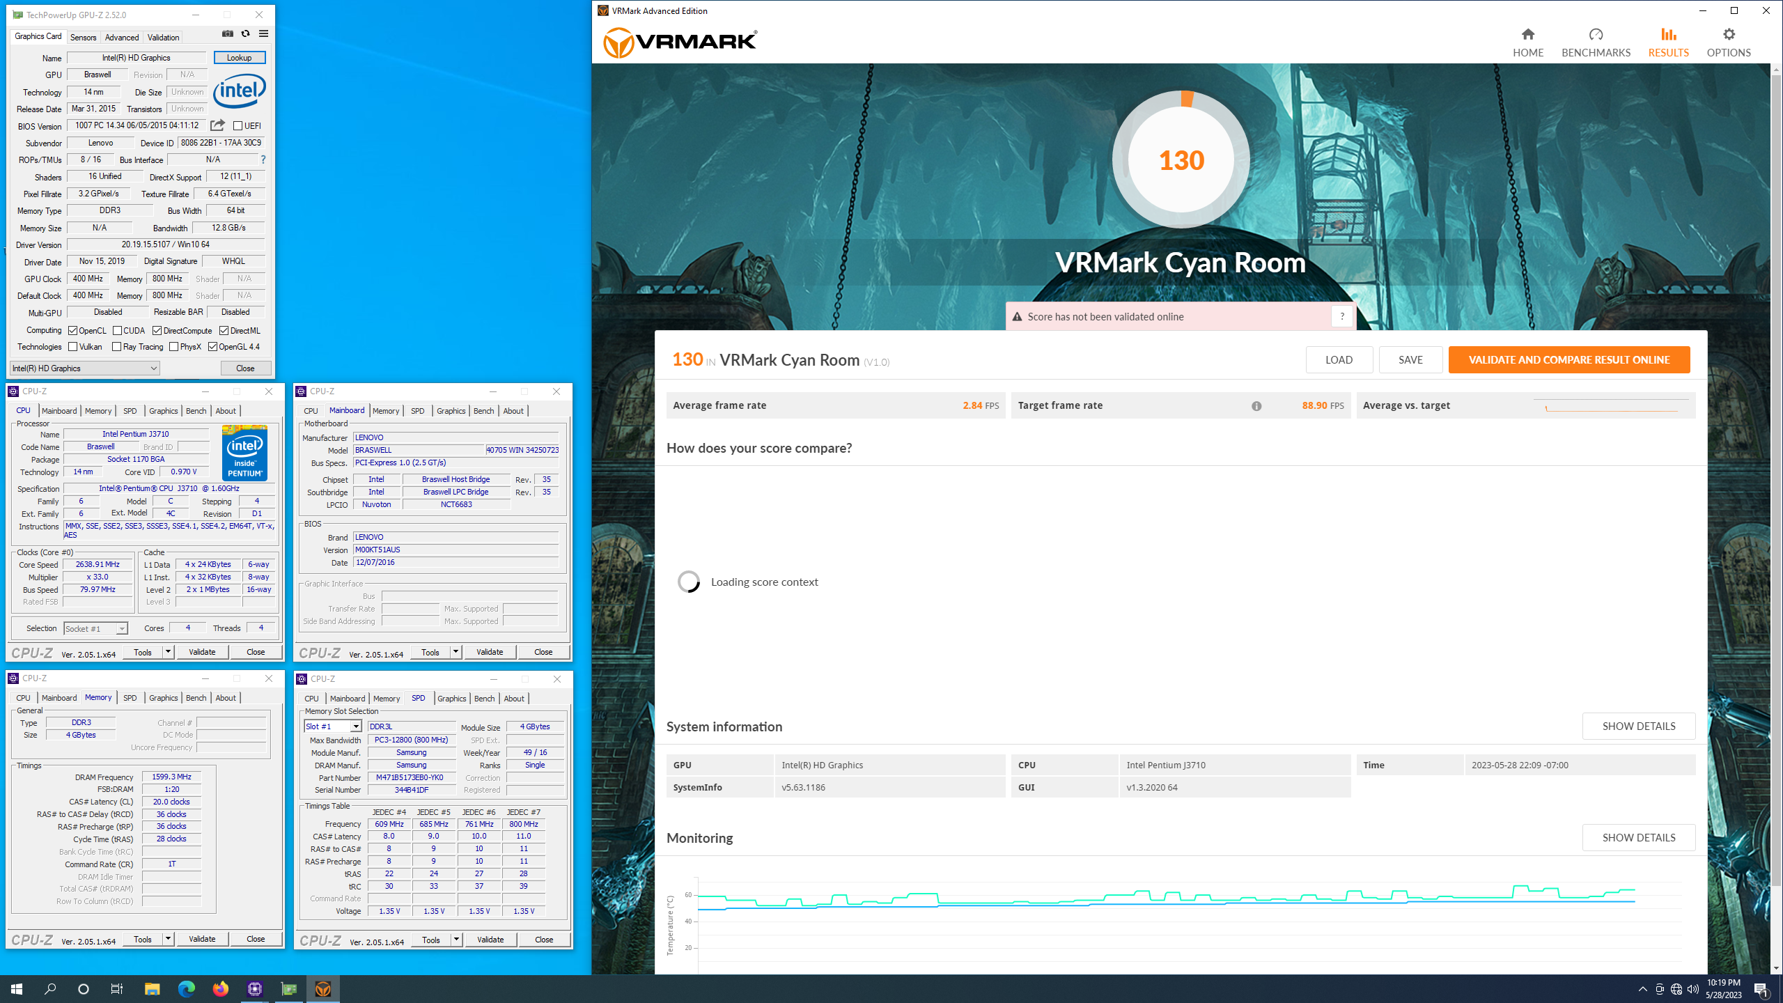The image size is (1783, 1003).
Task: Open the Socket #1 selection dropdown
Action: click(x=95, y=628)
